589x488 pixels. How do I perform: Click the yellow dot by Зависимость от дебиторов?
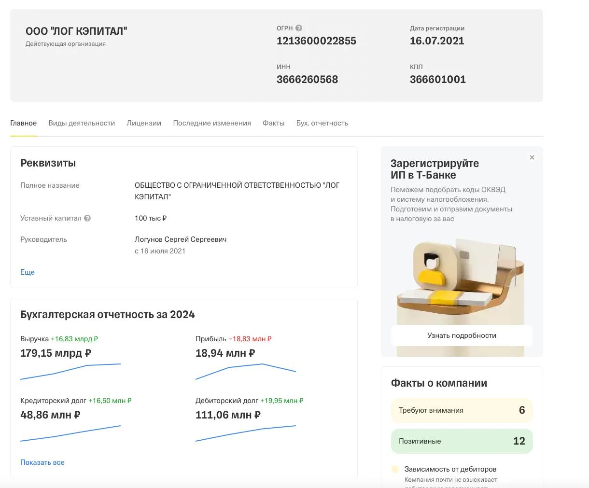click(x=395, y=469)
